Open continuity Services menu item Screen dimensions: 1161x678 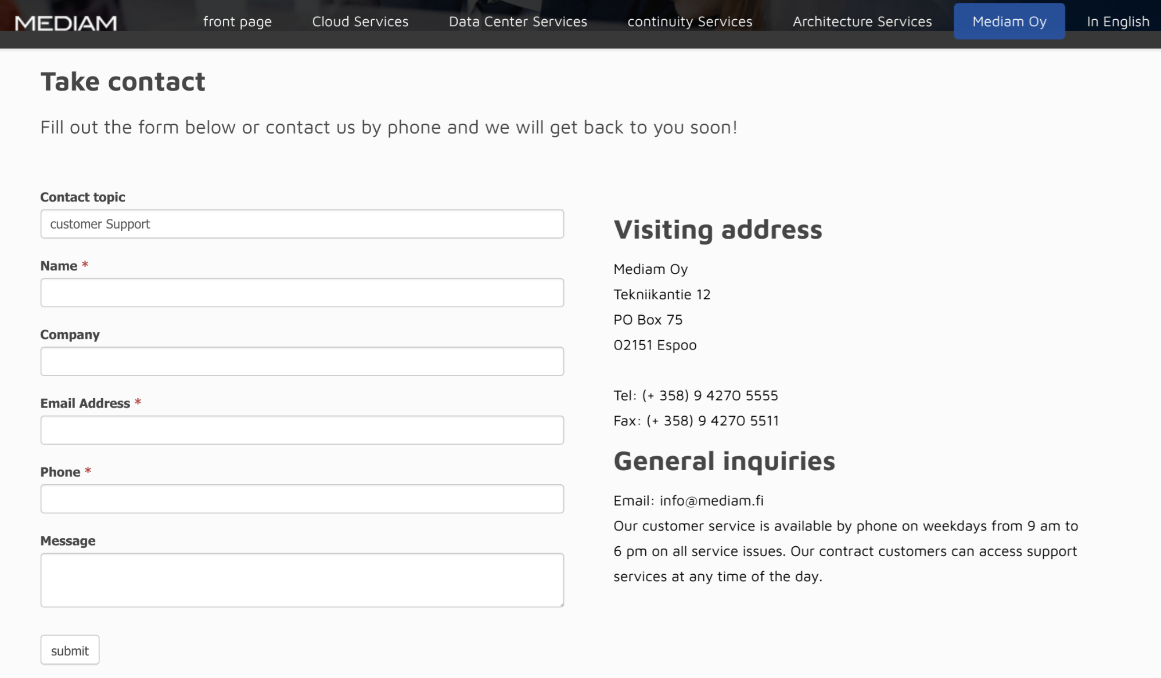click(690, 21)
